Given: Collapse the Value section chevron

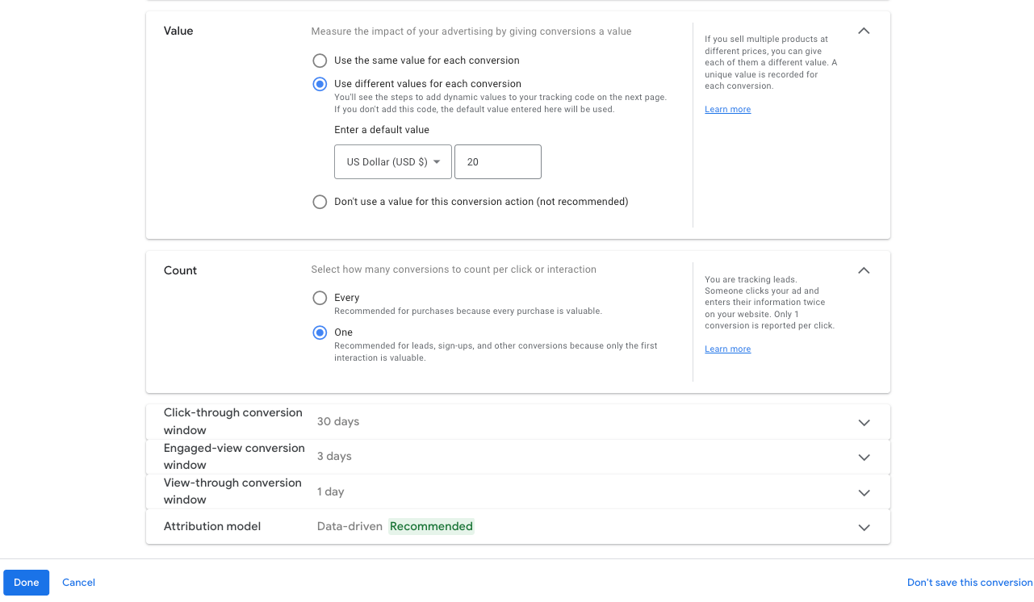Looking at the screenshot, I should (x=864, y=31).
